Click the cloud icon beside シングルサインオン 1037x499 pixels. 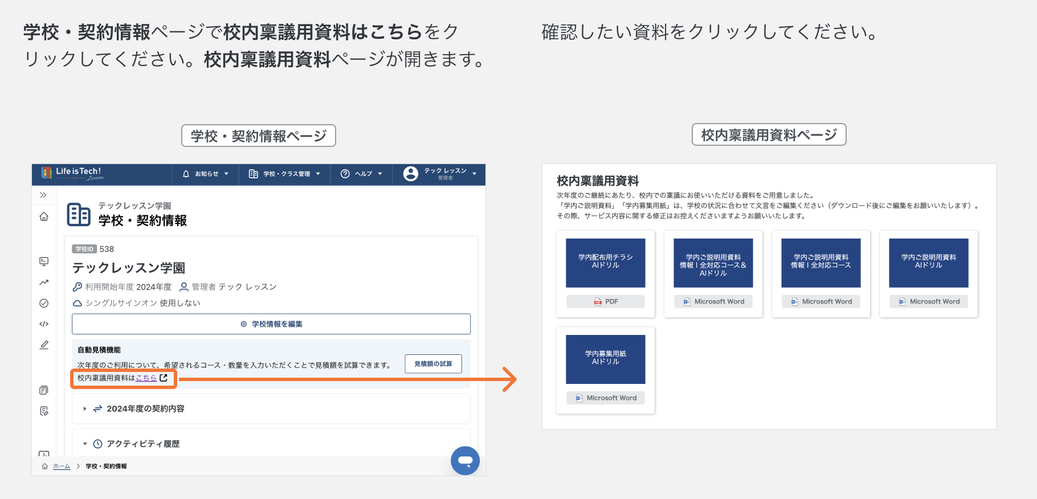(77, 303)
